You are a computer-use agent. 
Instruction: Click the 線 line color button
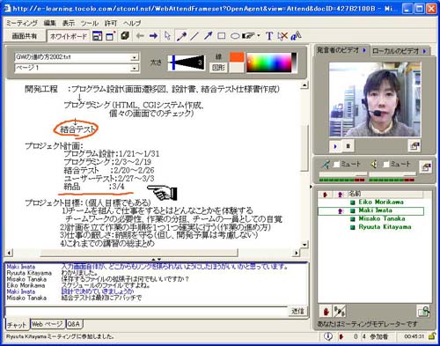[218, 56]
